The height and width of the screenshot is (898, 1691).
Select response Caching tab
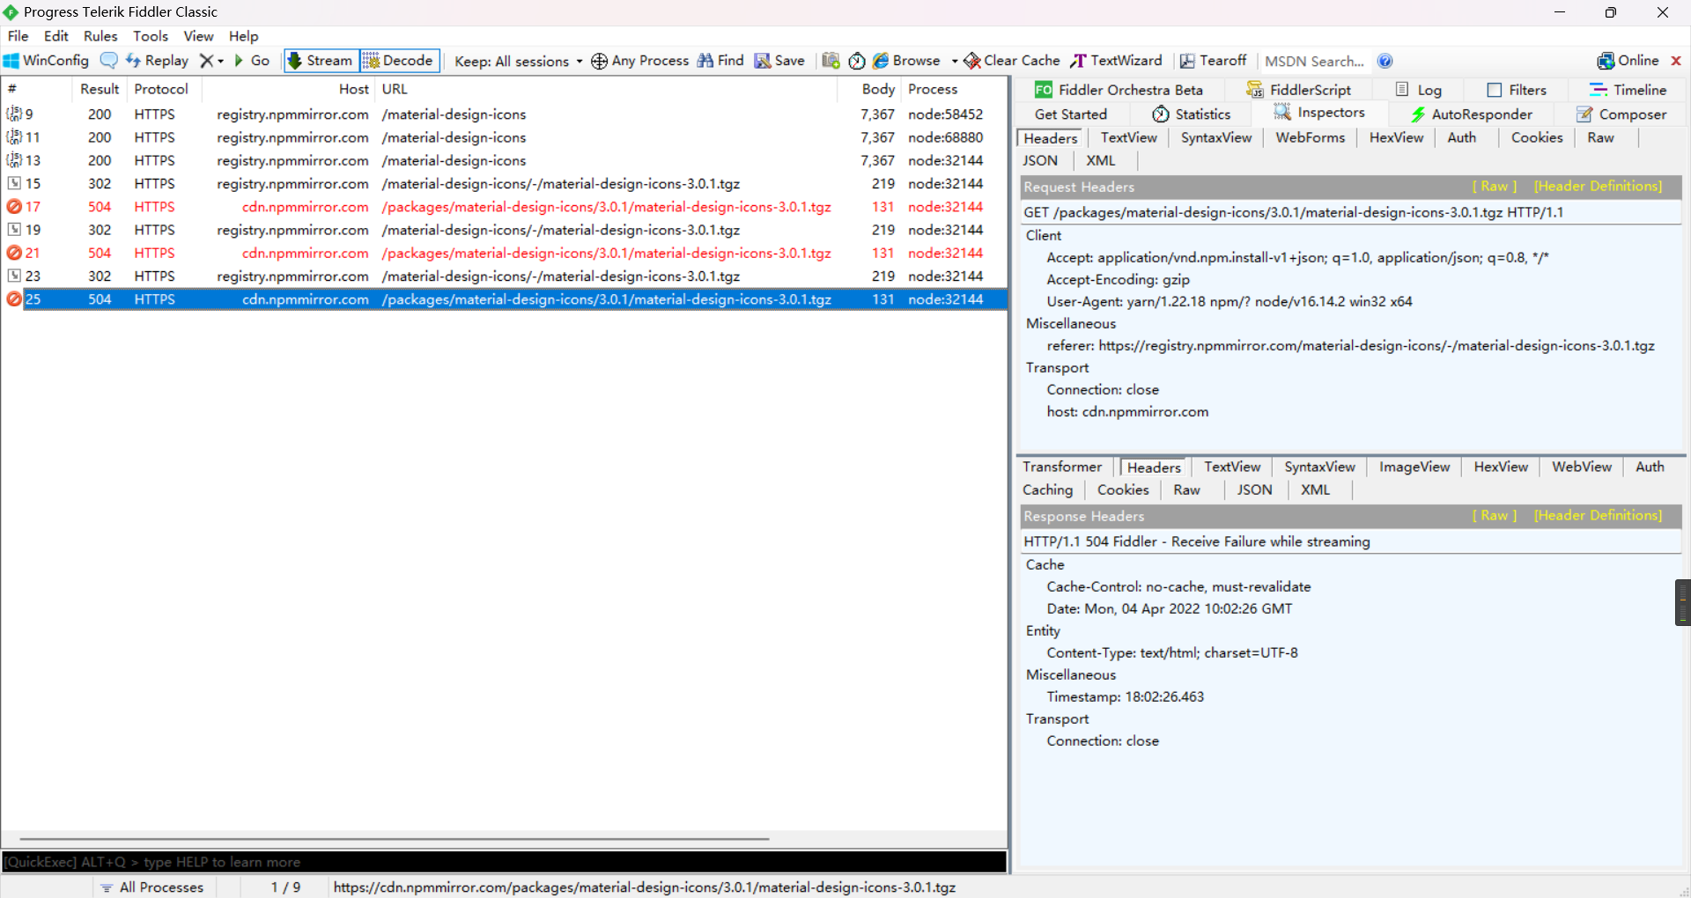tap(1047, 490)
